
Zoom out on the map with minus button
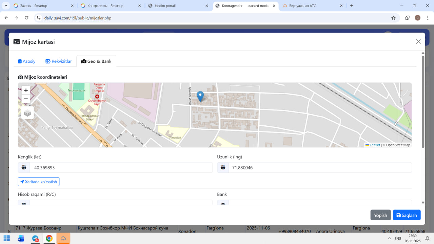click(x=26, y=99)
